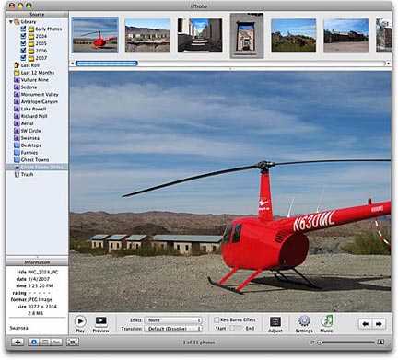398x360 pixels.
Task: Click the Information panel header
Action: click(x=37, y=262)
